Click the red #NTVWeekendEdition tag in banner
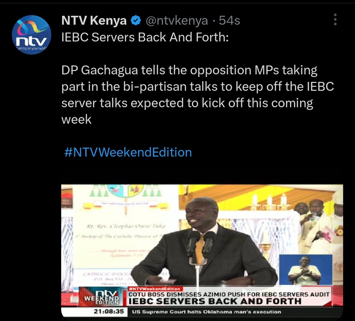 [x=154, y=289]
